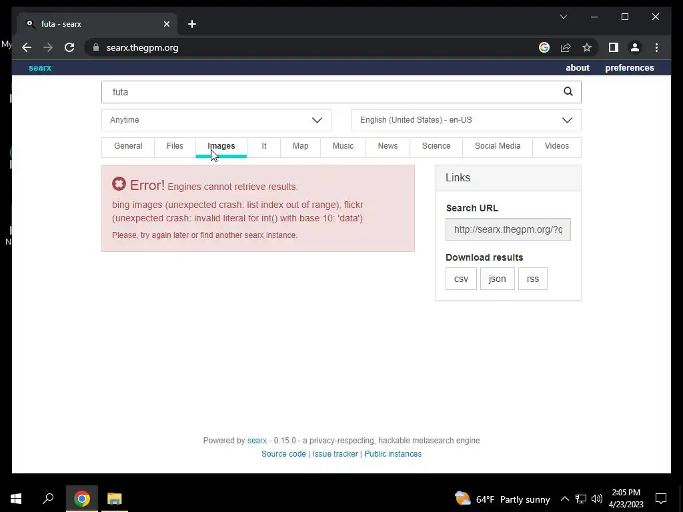Click the red error cross icon

[119, 184]
